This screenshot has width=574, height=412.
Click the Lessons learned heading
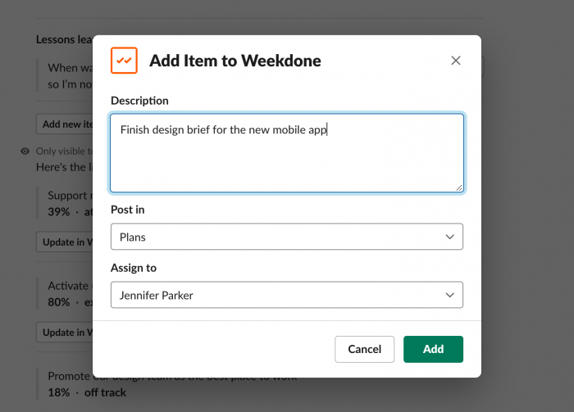(65, 39)
